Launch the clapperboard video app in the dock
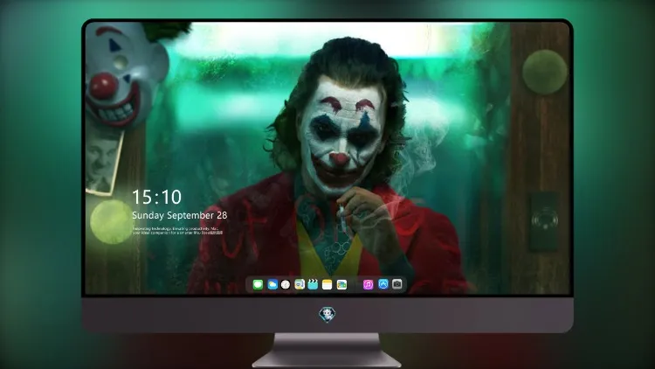This screenshot has height=369, width=655. click(x=313, y=284)
